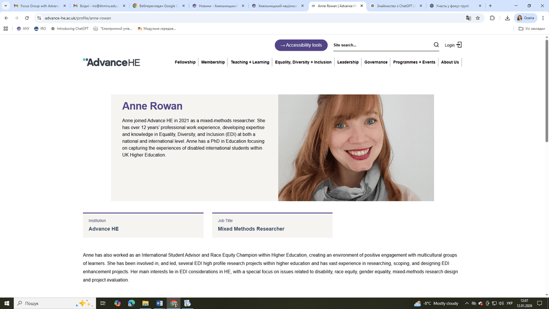This screenshot has width=549, height=309.
Task: Expand the tab search dropdown arrow
Action: click(x=5, y=6)
